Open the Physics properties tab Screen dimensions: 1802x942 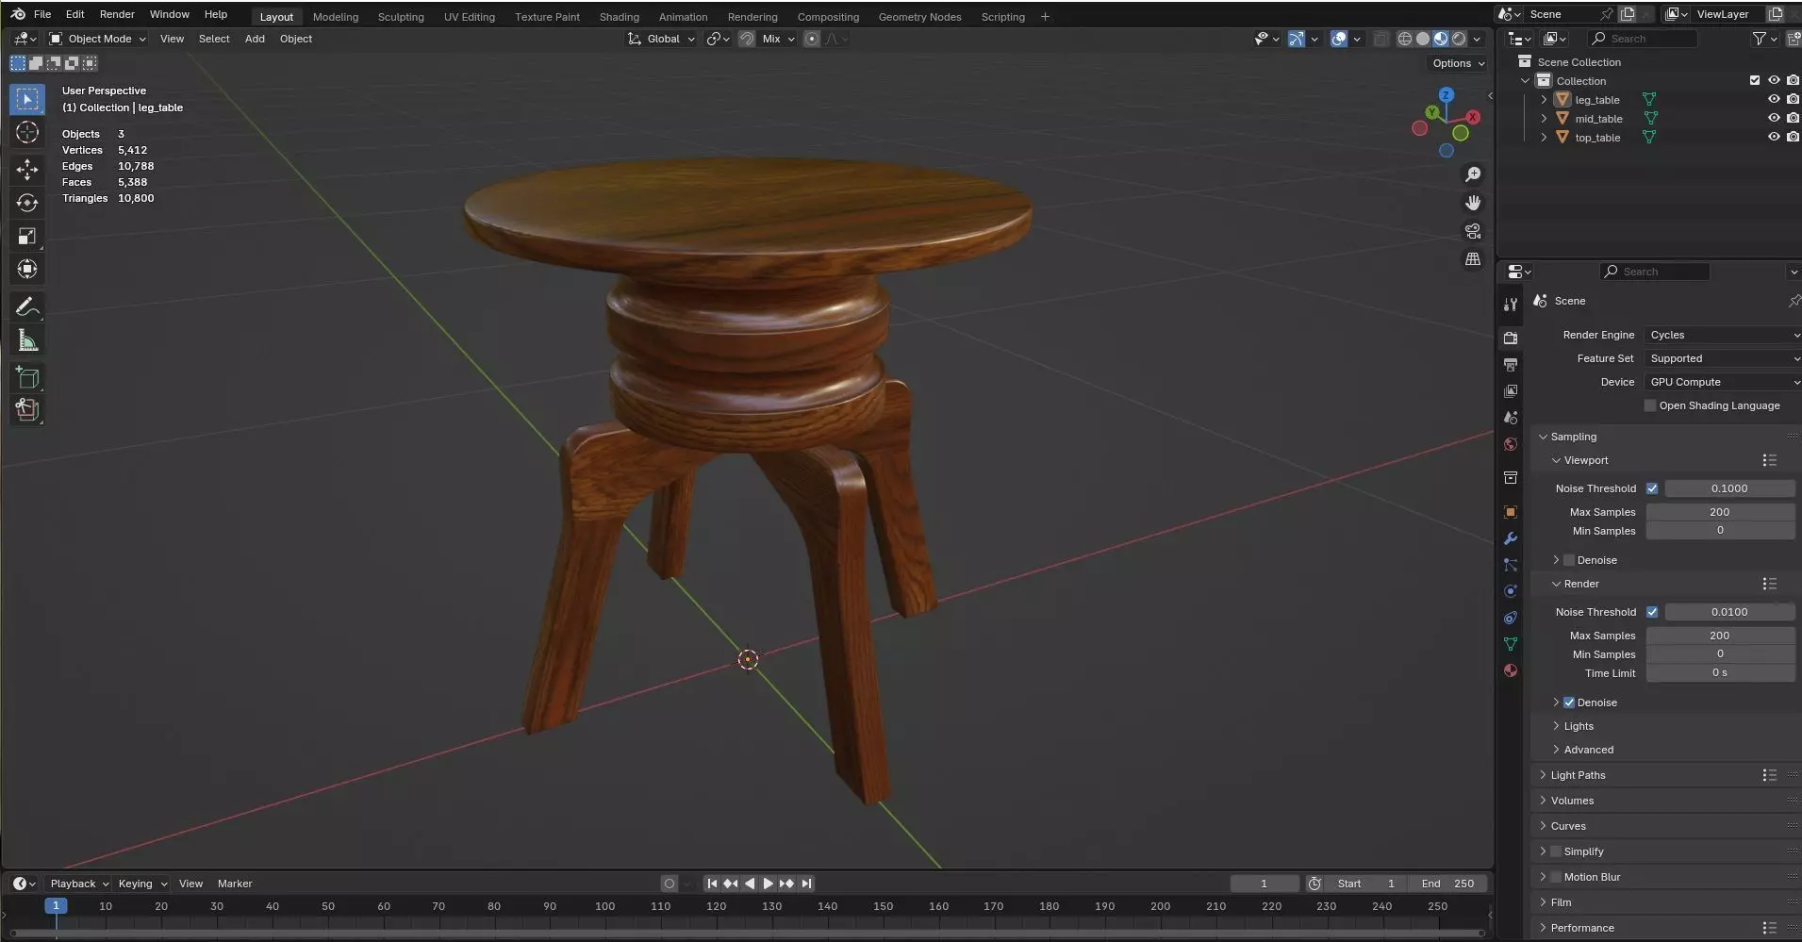[1511, 591]
